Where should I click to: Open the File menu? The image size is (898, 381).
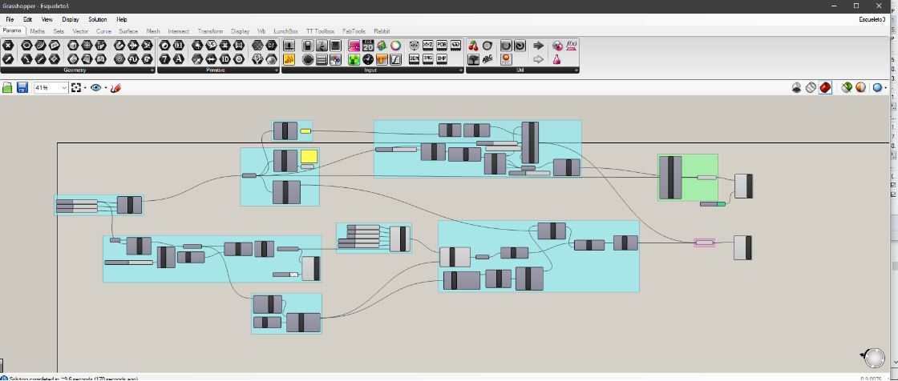click(10, 19)
